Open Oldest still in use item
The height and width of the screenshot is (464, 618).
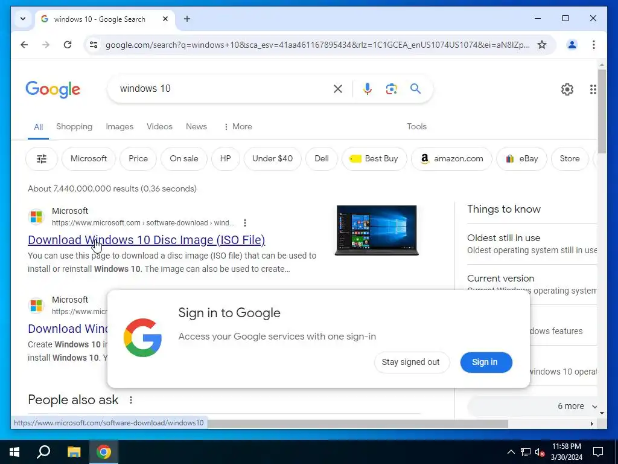(531, 244)
